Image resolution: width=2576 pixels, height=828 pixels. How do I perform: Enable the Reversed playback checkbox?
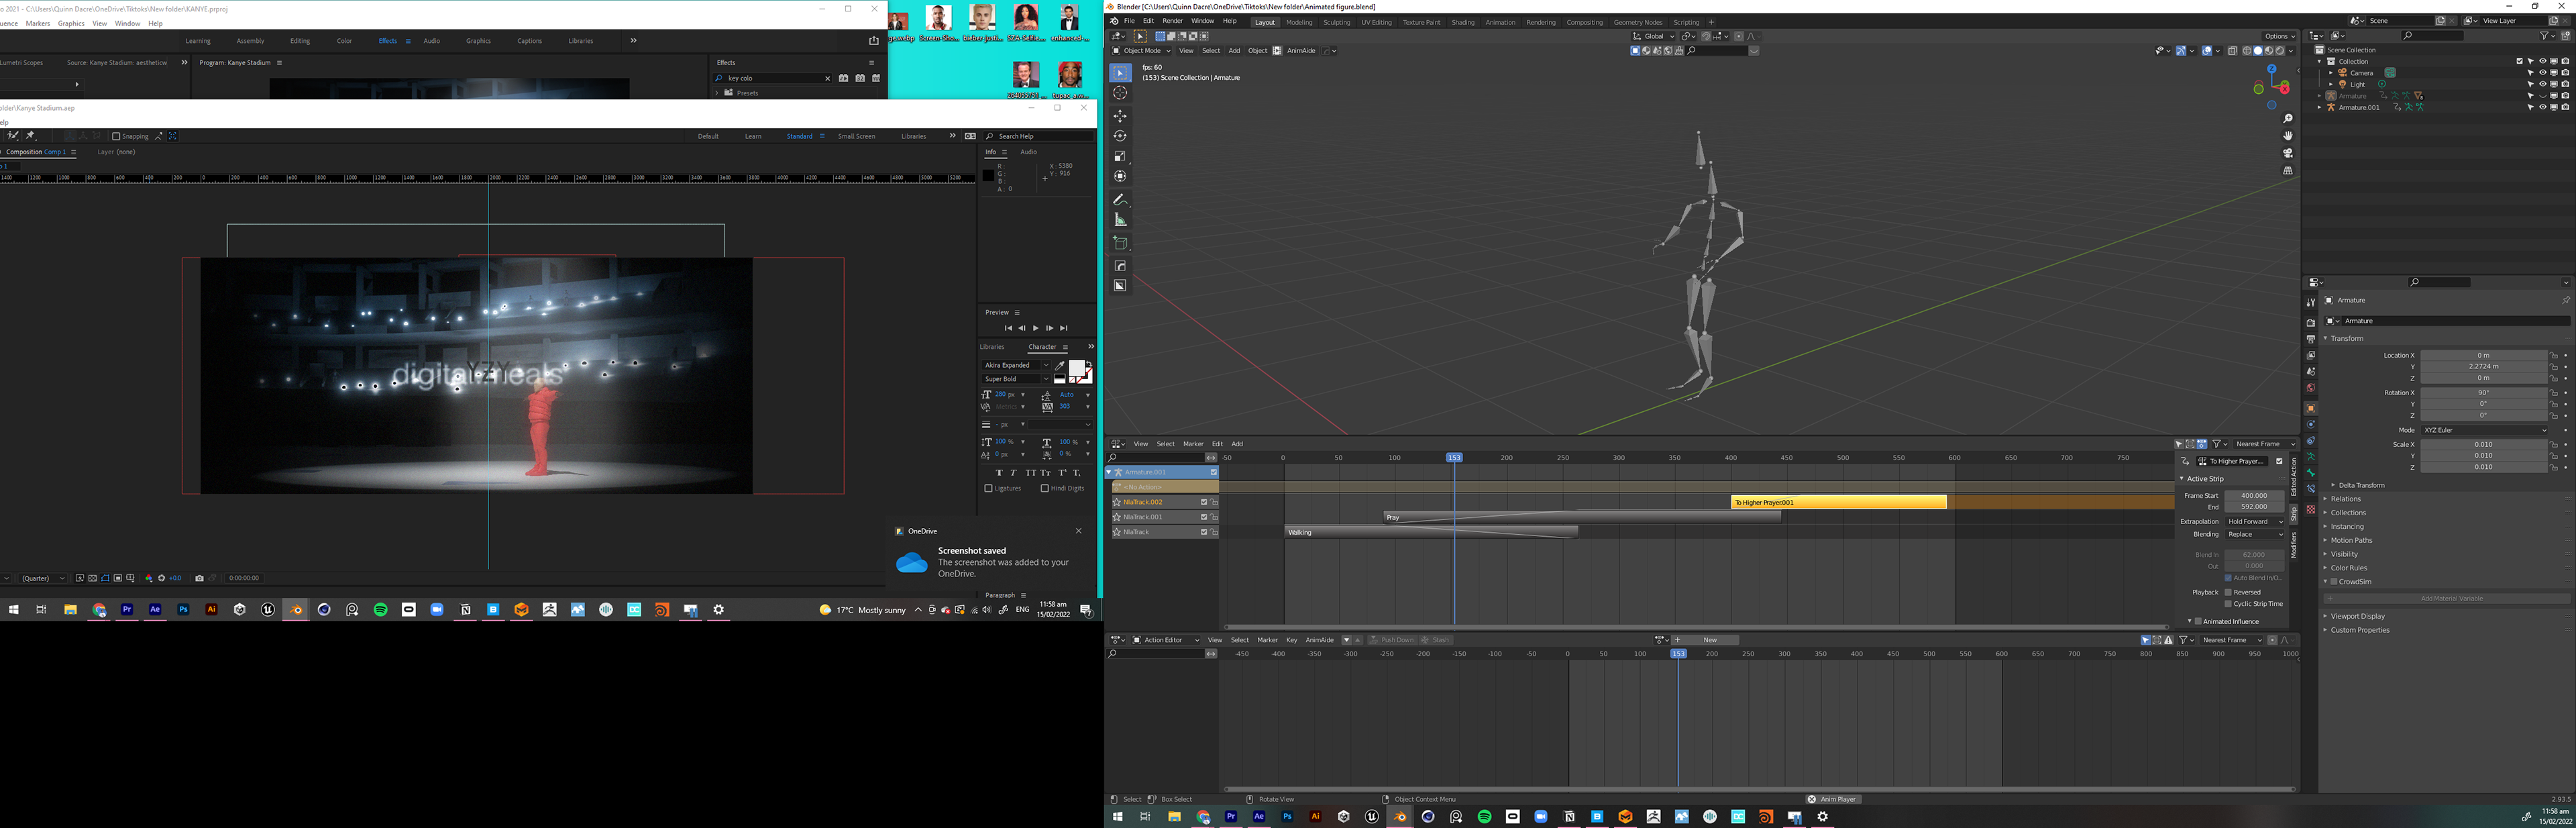[x=2229, y=592]
